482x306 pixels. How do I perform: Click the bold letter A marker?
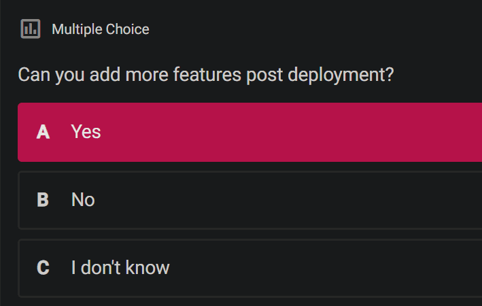click(43, 132)
